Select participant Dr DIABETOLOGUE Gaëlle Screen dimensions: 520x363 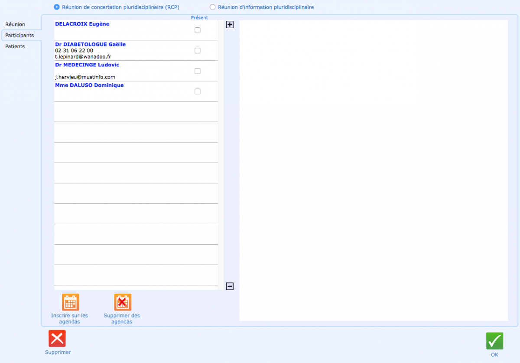coord(91,44)
